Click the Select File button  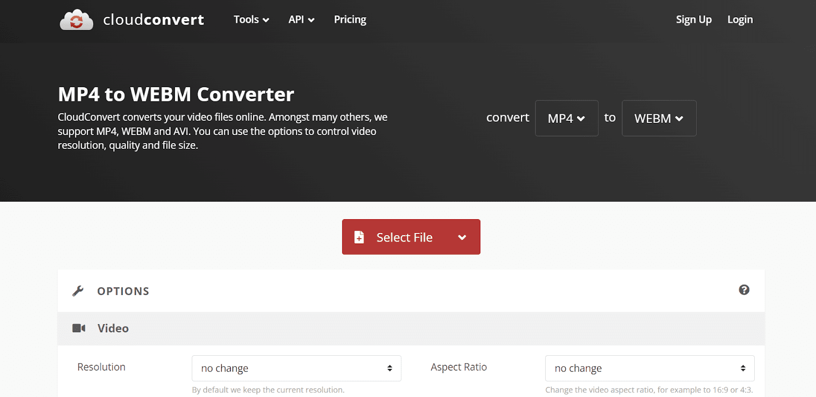pos(411,237)
